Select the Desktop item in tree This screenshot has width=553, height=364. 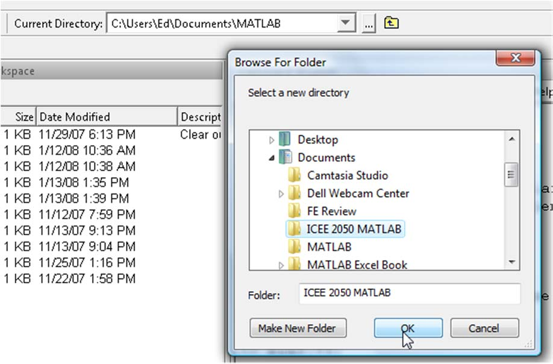point(317,140)
